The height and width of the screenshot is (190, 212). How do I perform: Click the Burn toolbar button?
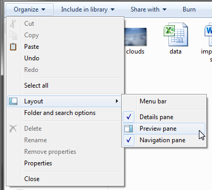tap(189, 9)
